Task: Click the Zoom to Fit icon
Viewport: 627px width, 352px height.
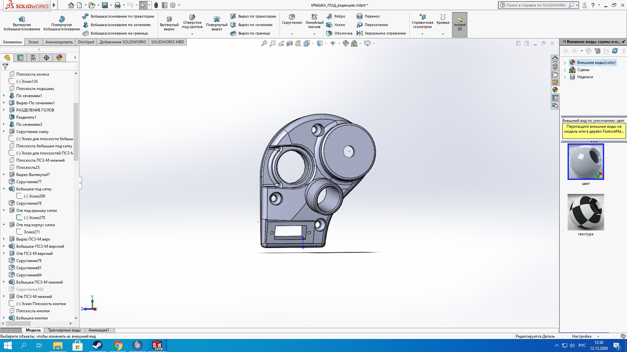Action: click(264, 43)
